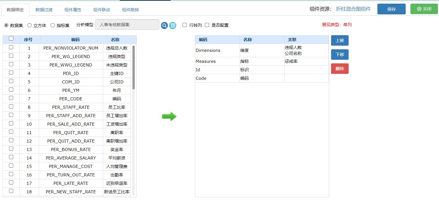The width and height of the screenshot is (439, 204).
Task: Click the 上移 move-up button
Action: pos(340,40)
